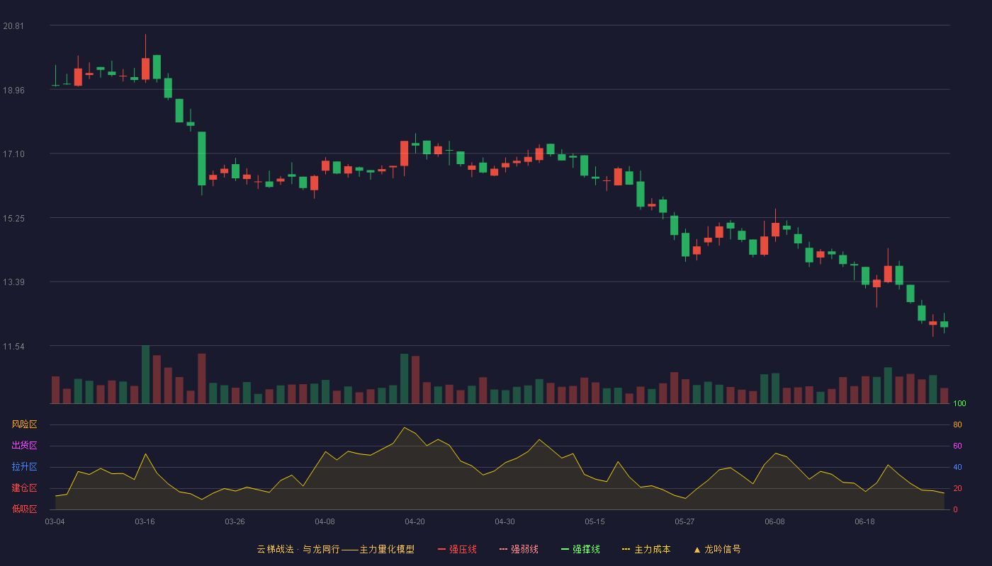The image size is (992, 566).
Task: Click the 05-15 date label
Action: [x=594, y=521]
